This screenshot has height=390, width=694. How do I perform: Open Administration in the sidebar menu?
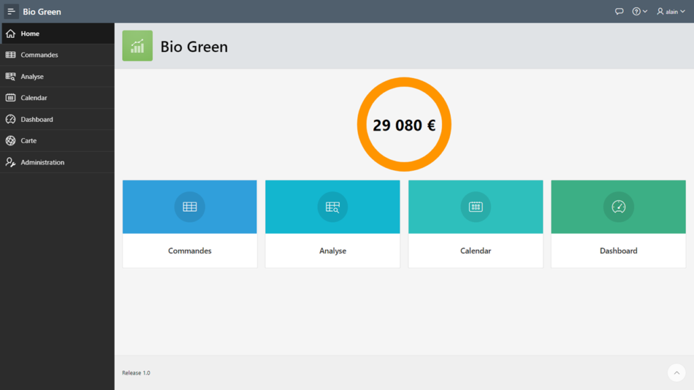58,162
